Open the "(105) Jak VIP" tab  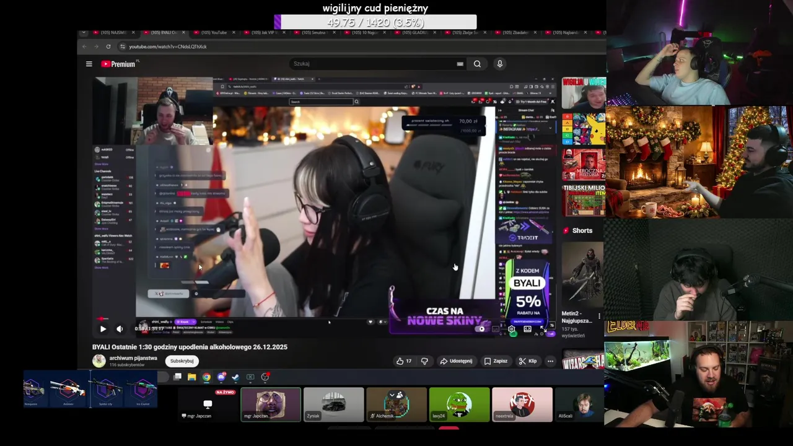point(263,32)
